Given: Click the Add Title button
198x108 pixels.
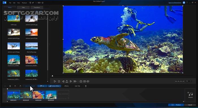Looking at the screenshot, I should pos(78,86).
